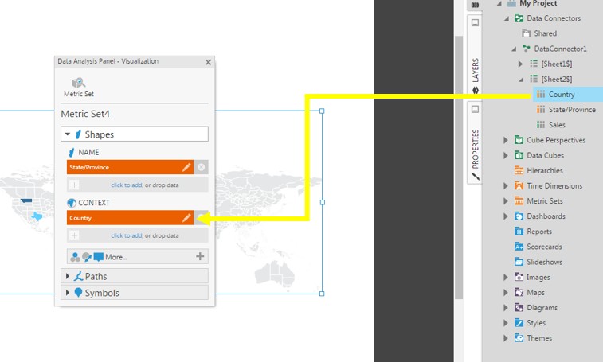This screenshot has width=603, height=362.
Task: Click the plus icon in More row
Action: pos(200,257)
